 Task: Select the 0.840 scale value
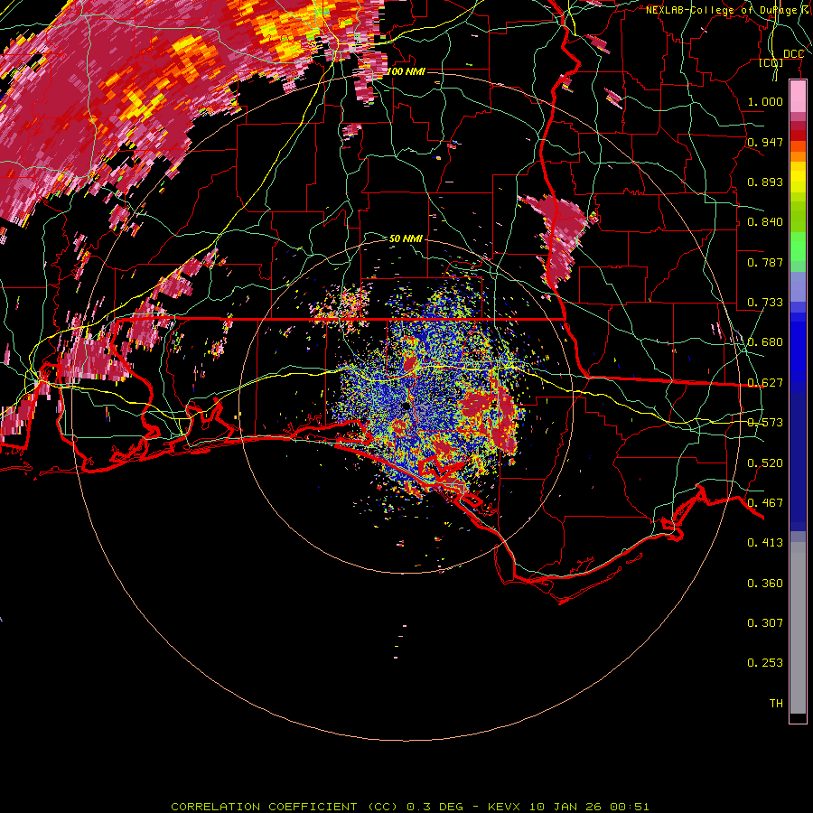765,222
